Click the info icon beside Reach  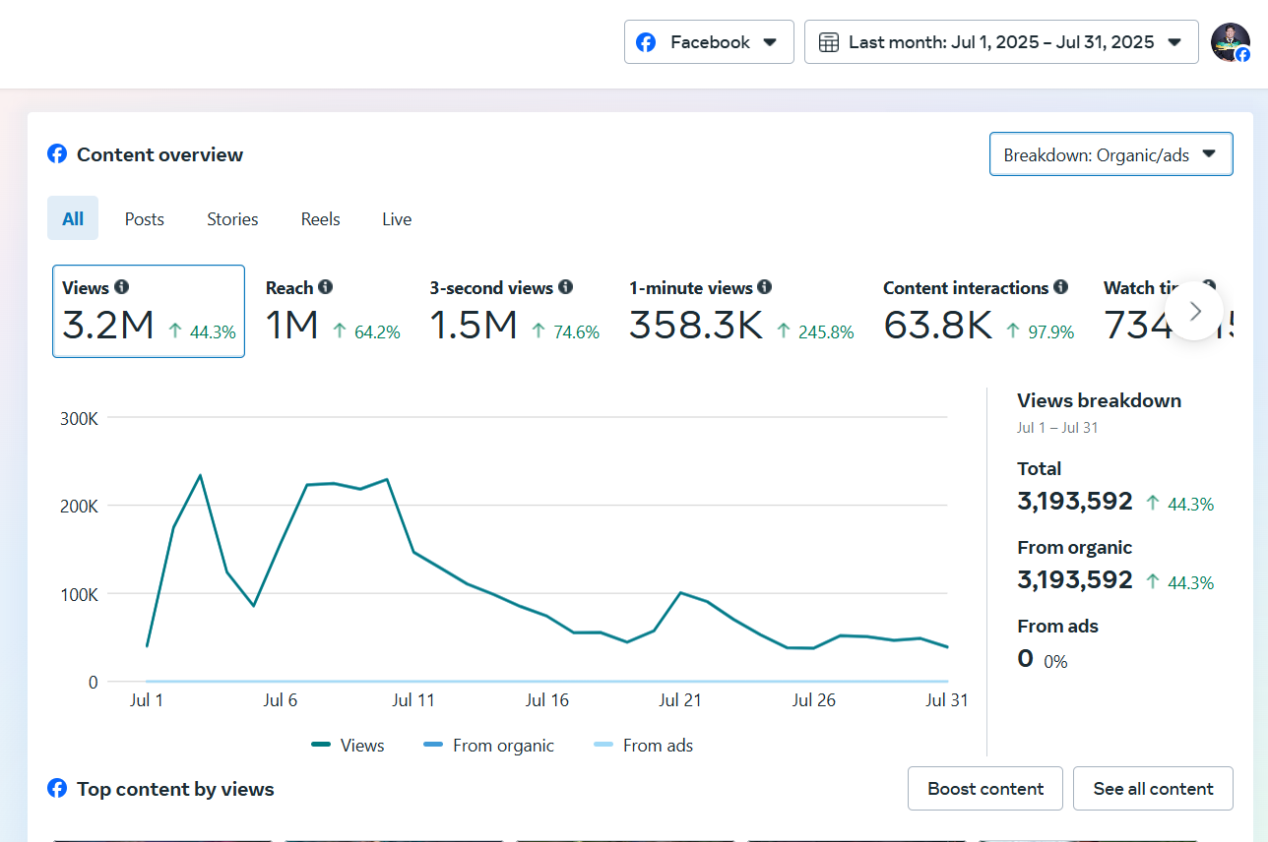click(x=326, y=287)
